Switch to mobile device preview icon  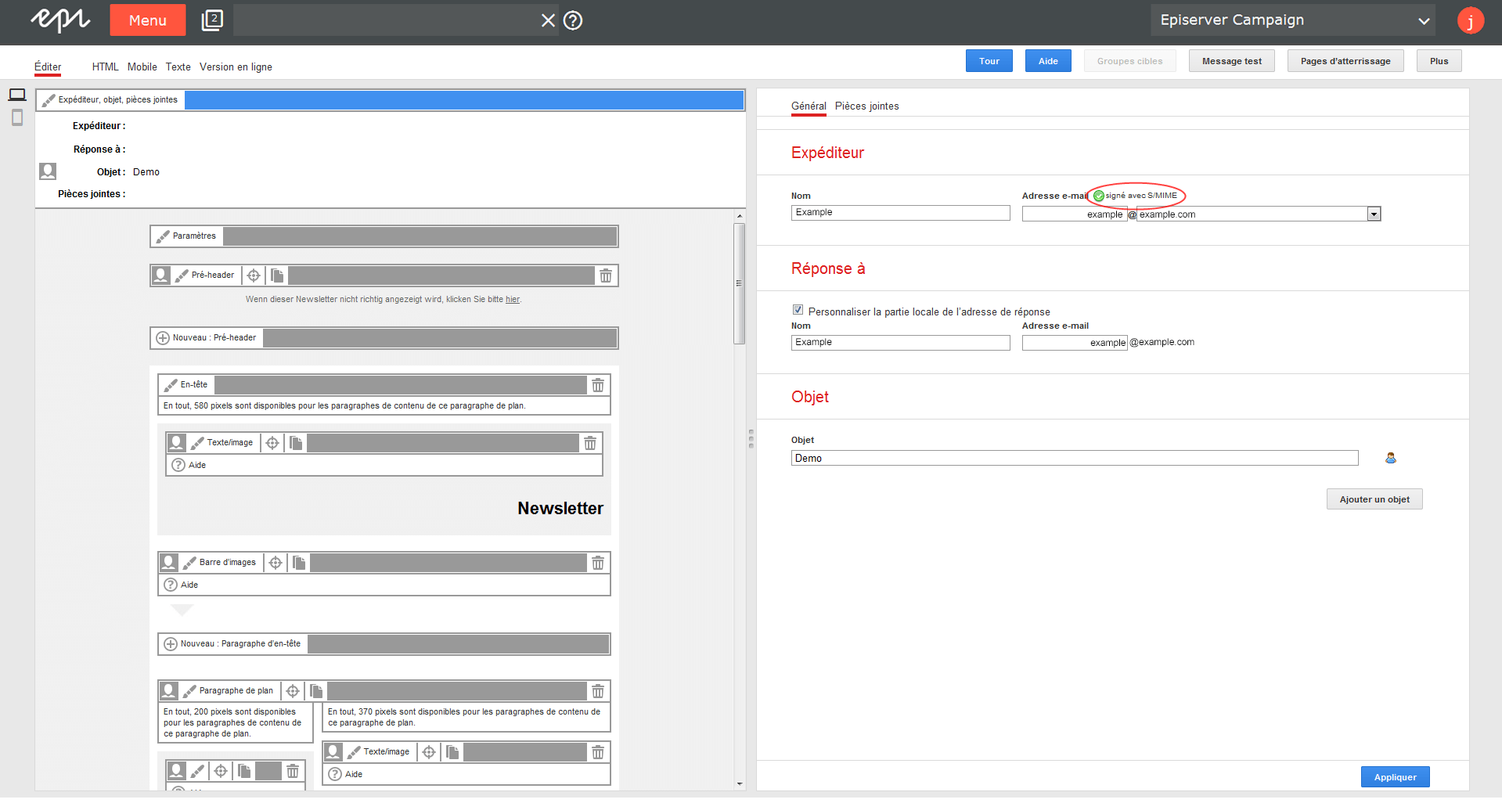(17, 117)
